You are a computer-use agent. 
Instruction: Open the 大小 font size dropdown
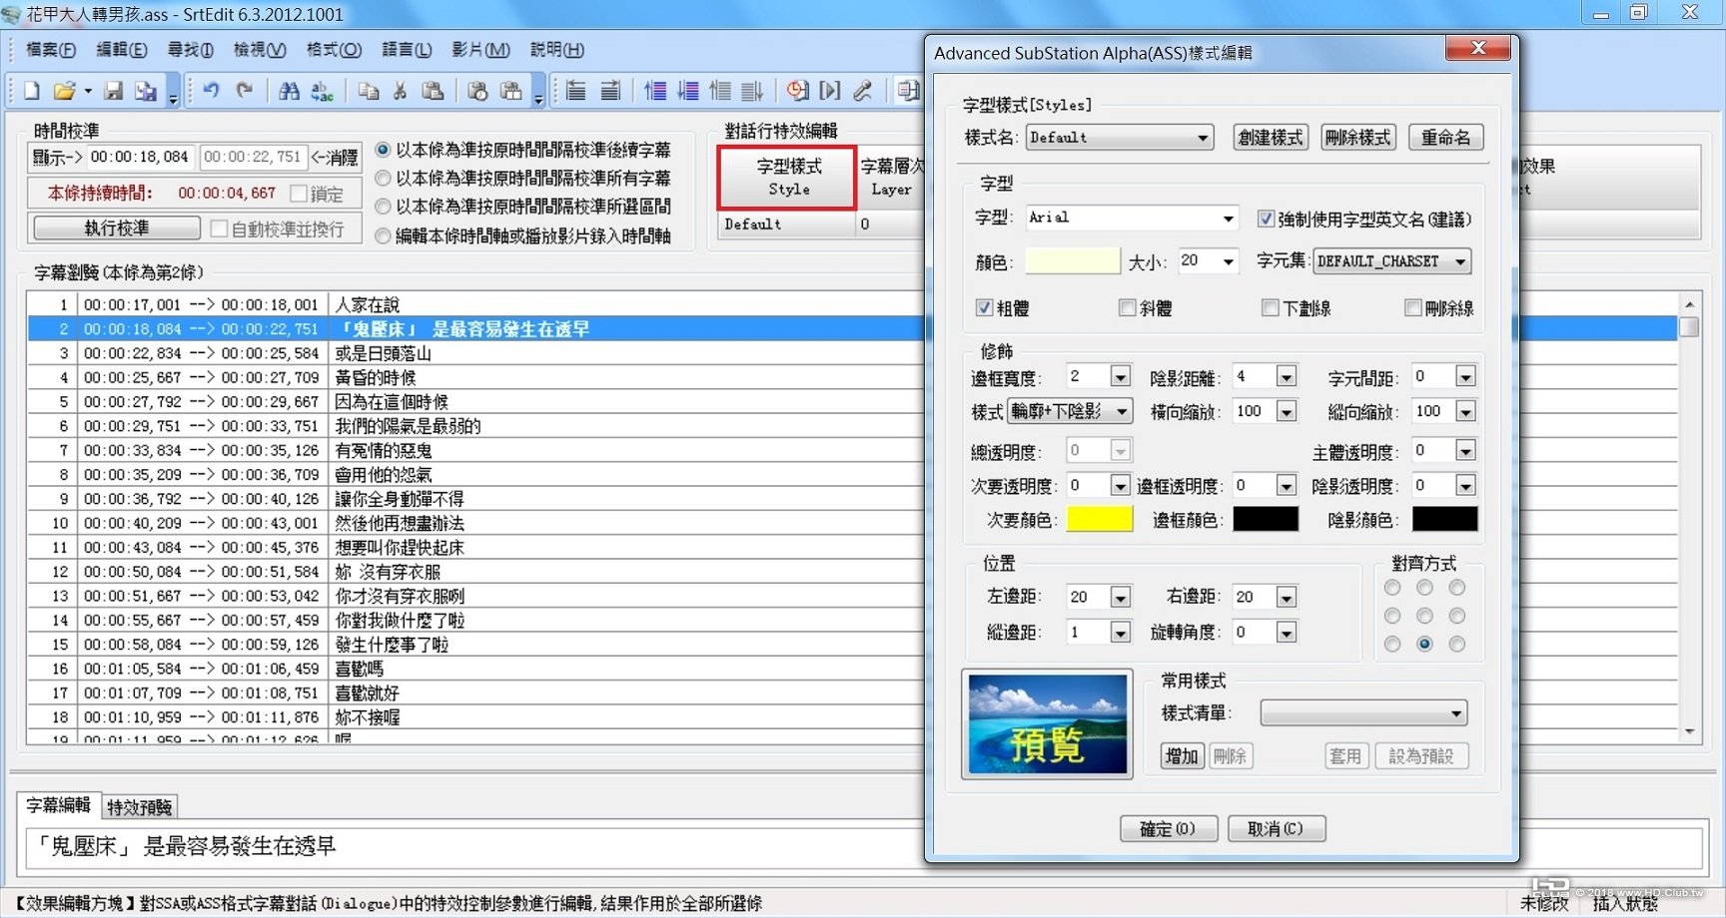coord(1229,261)
